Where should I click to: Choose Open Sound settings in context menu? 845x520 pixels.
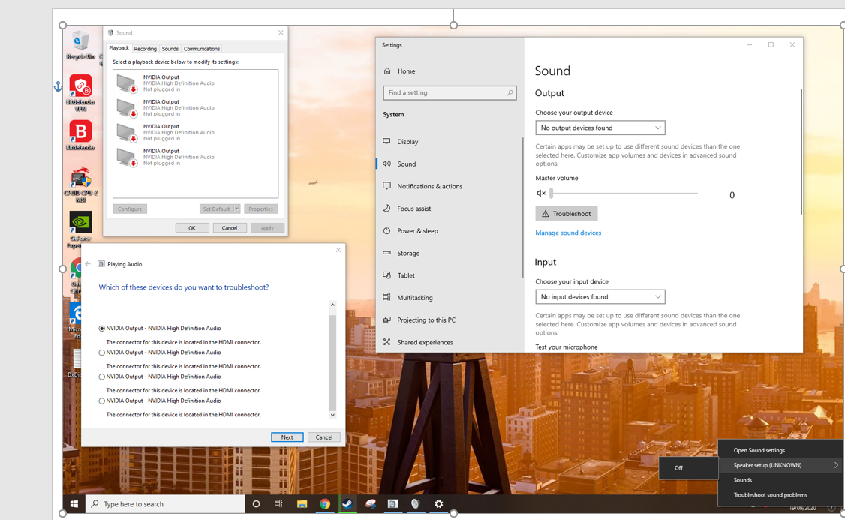(779, 450)
